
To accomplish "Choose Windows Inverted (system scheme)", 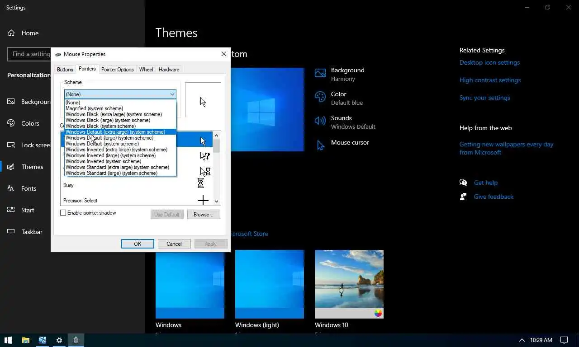I will [x=120, y=161].
